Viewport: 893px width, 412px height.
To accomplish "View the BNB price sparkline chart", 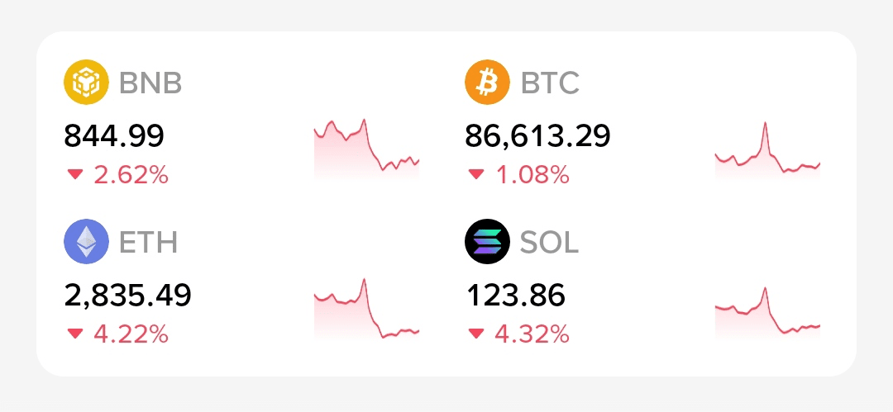I will pos(367,149).
